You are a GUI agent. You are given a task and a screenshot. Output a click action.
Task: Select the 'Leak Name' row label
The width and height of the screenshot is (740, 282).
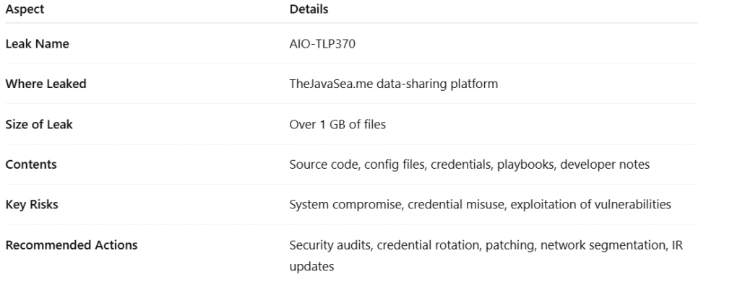click(x=38, y=44)
